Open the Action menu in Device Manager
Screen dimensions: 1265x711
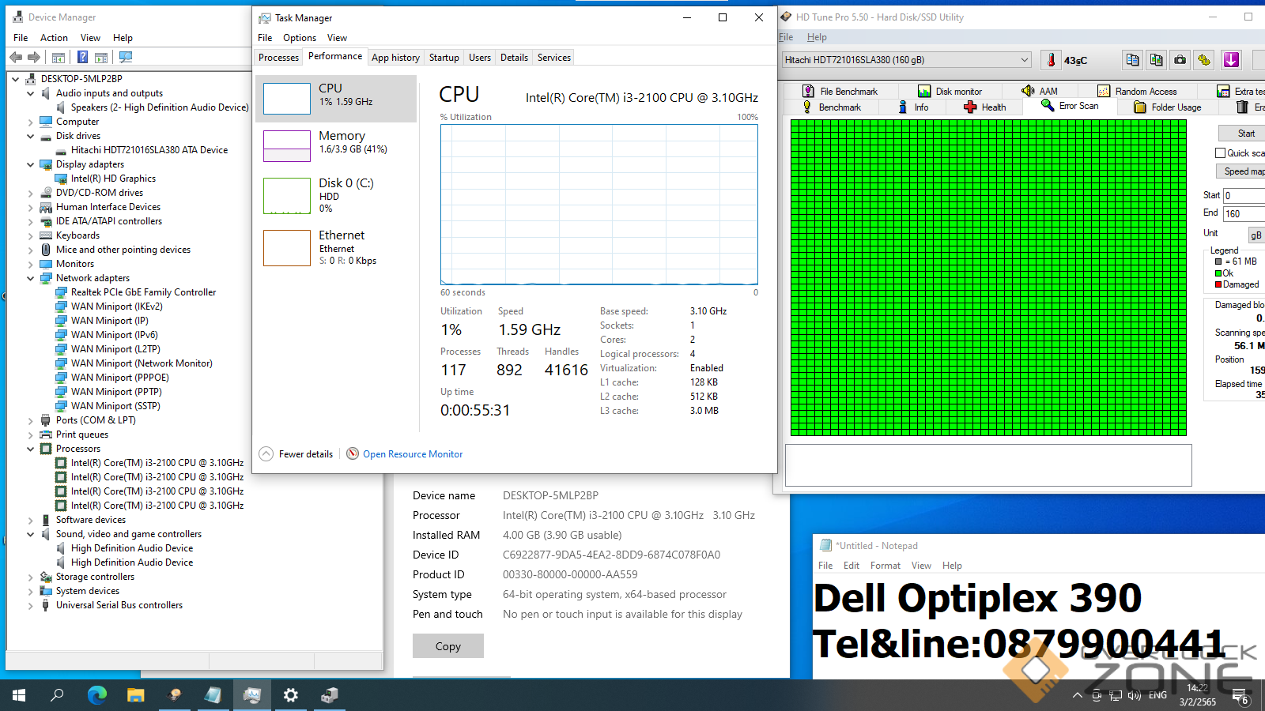54,38
